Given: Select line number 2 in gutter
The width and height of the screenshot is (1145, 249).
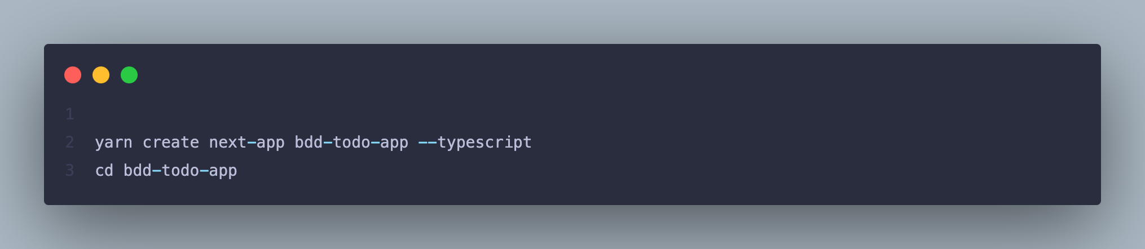Looking at the screenshot, I should click(70, 143).
